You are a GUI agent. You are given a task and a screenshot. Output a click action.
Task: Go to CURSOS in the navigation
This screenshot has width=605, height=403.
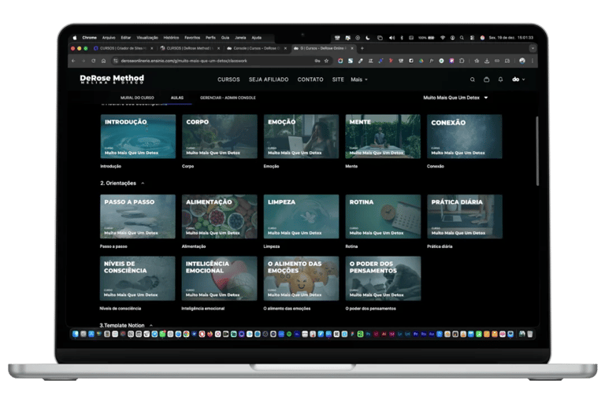coord(228,79)
